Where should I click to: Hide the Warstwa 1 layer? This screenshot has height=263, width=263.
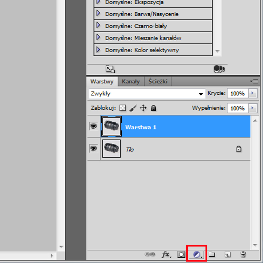[x=93, y=127]
